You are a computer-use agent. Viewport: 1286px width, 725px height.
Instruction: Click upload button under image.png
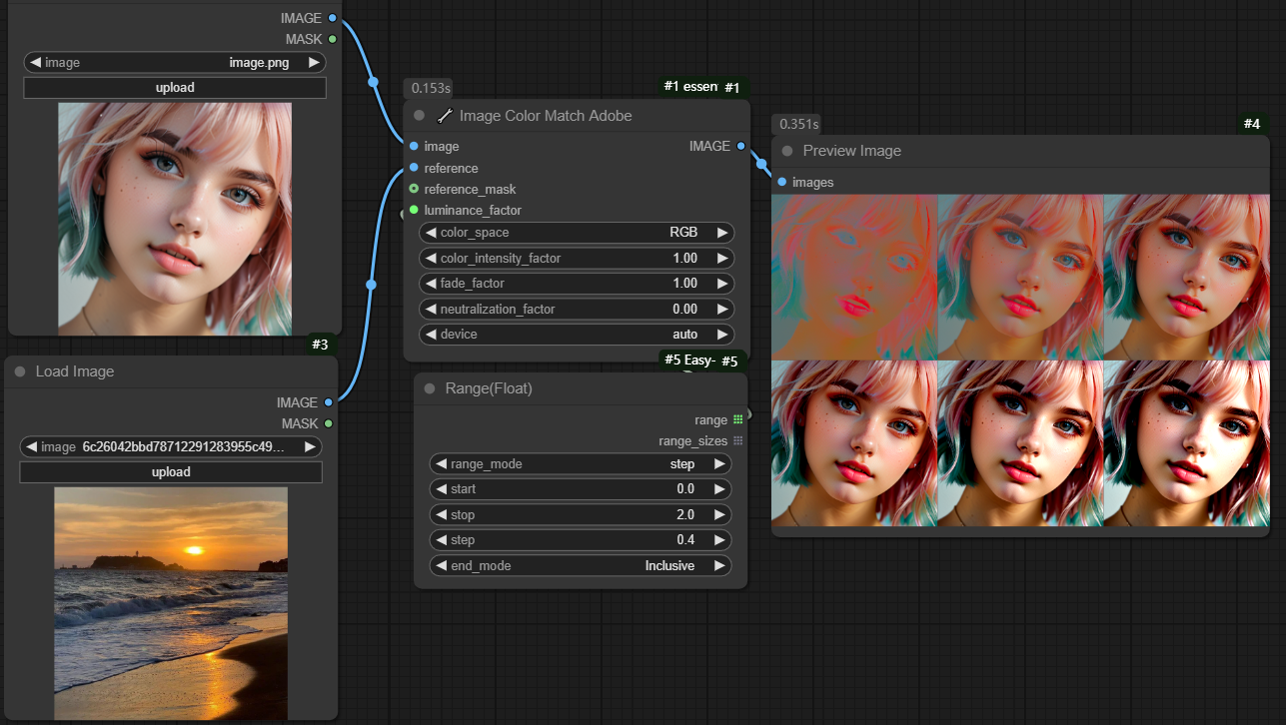pos(175,88)
